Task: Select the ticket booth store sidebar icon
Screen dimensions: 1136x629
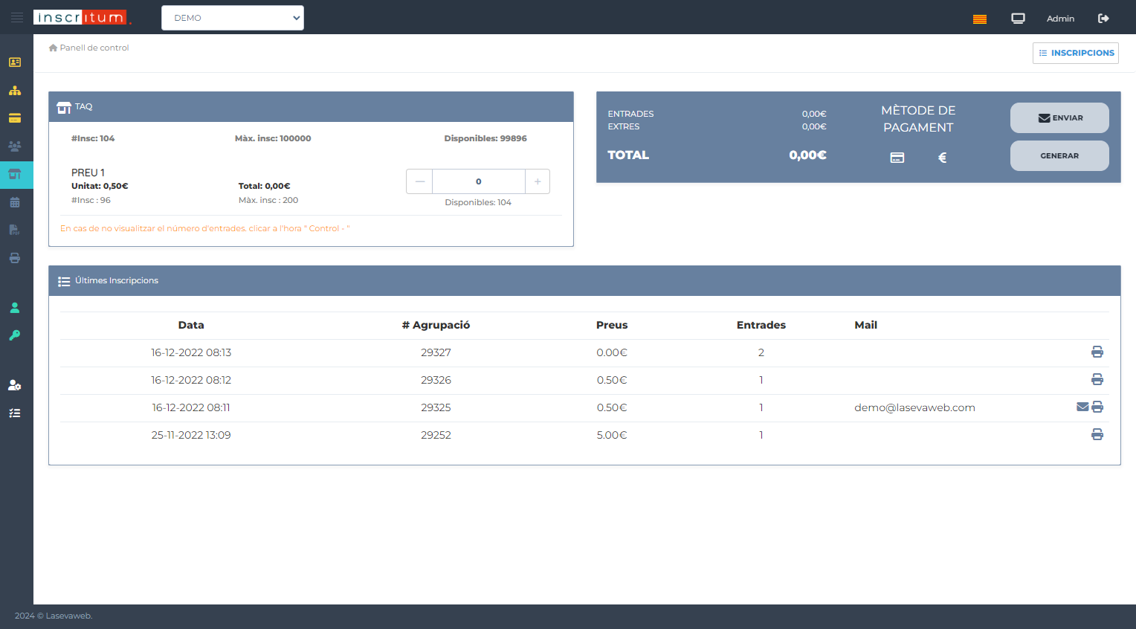Action: 15,174
